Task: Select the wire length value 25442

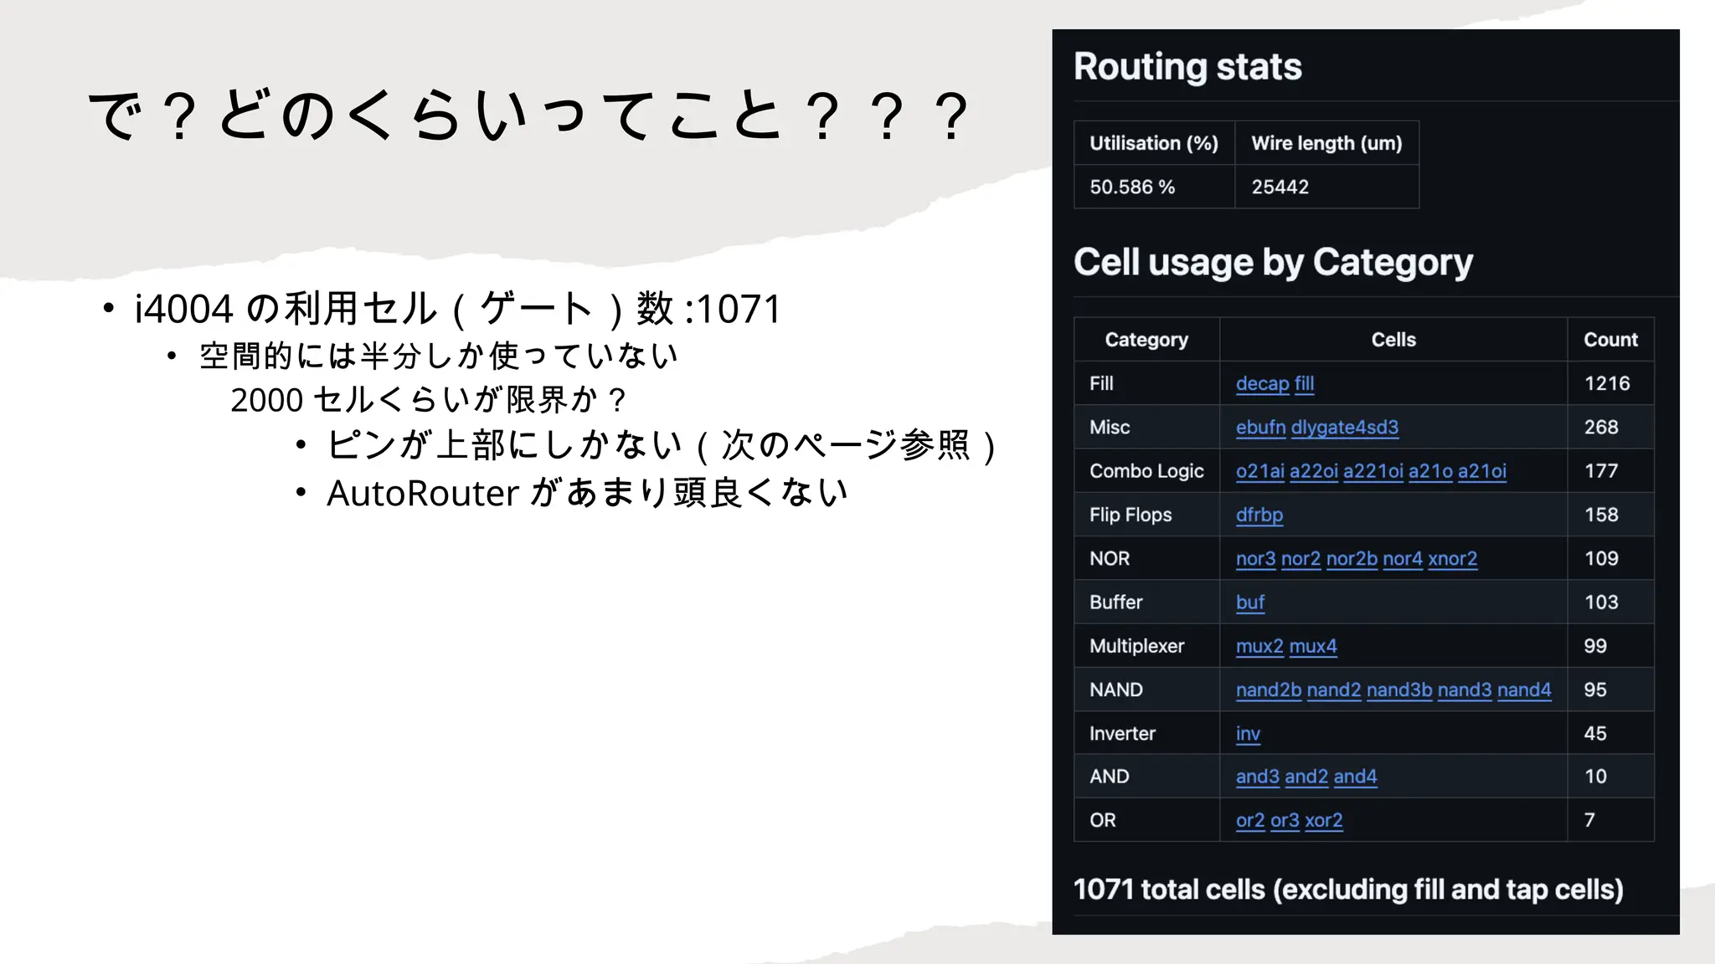Action: 1280,187
